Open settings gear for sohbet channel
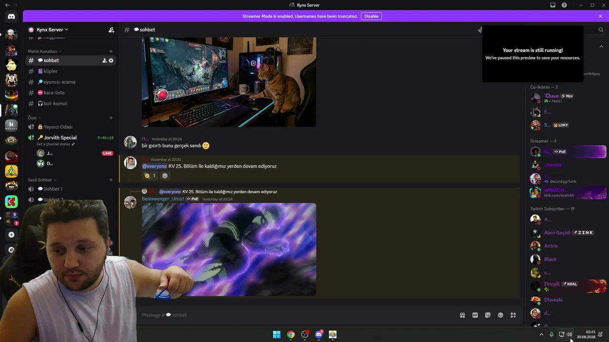Image resolution: width=609 pixels, height=342 pixels. point(111,60)
